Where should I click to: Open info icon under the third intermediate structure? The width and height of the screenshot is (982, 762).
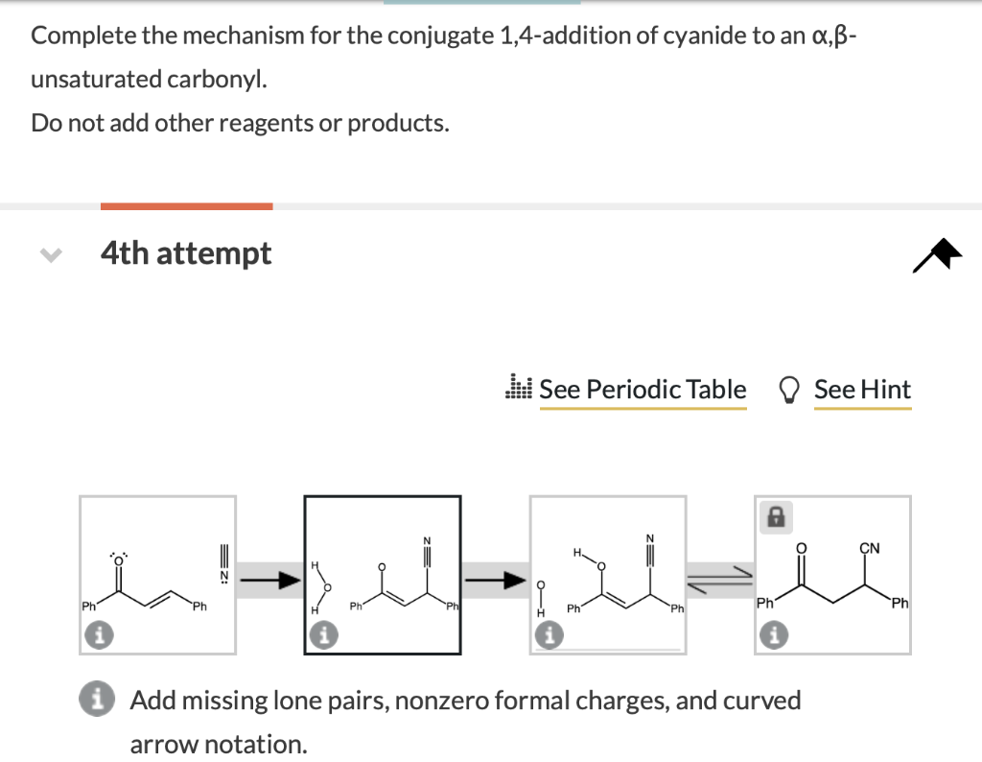tap(549, 634)
